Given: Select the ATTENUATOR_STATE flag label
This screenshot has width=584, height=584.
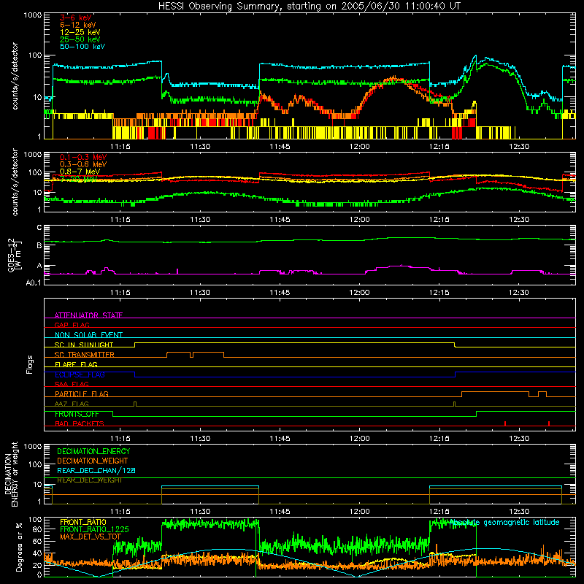Looking at the screenshot, I should pyautogui.click(x=88, y=315).
